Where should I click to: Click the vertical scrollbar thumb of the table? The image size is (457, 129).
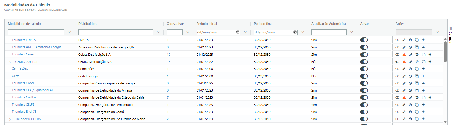coord(445,52)
